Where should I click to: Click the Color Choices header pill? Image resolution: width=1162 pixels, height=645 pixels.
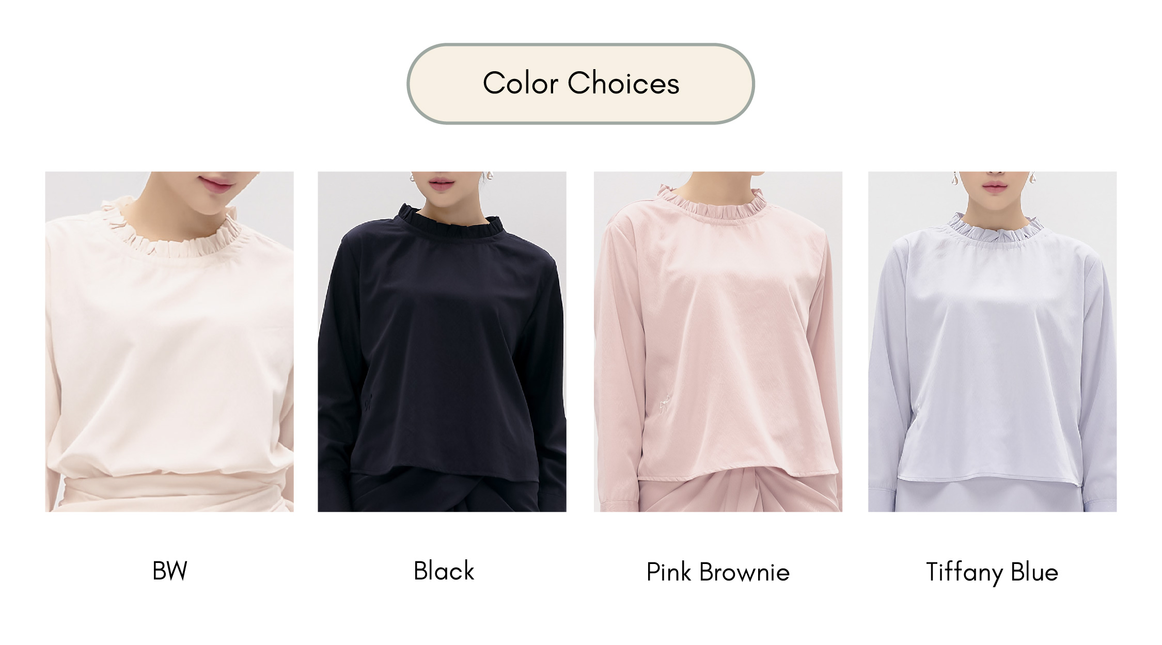click(x=580, y=84)
